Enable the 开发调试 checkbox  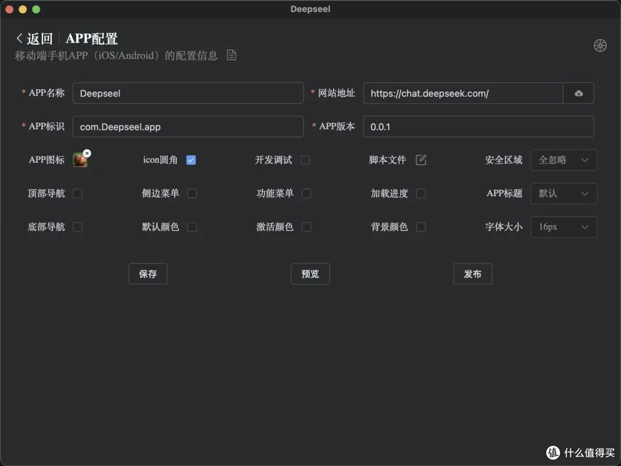pyautogui.click(x=305, y=160)
